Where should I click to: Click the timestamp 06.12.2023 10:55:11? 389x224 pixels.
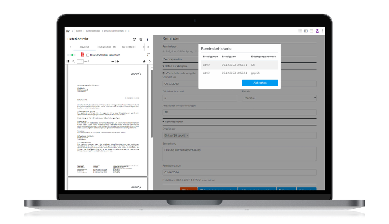point(234,65)
